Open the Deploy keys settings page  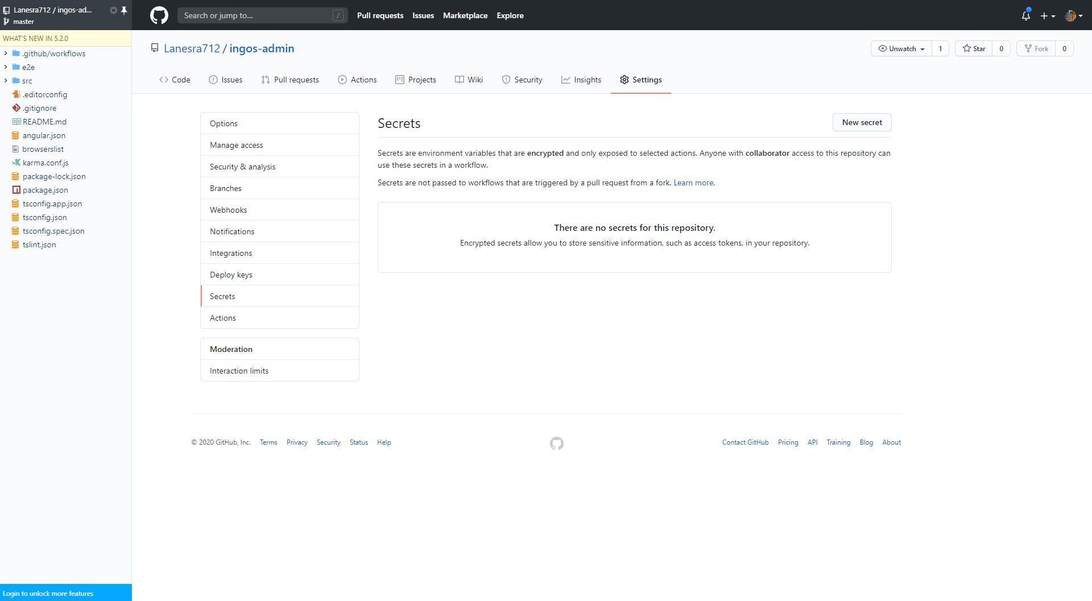[x=231, y=275]
